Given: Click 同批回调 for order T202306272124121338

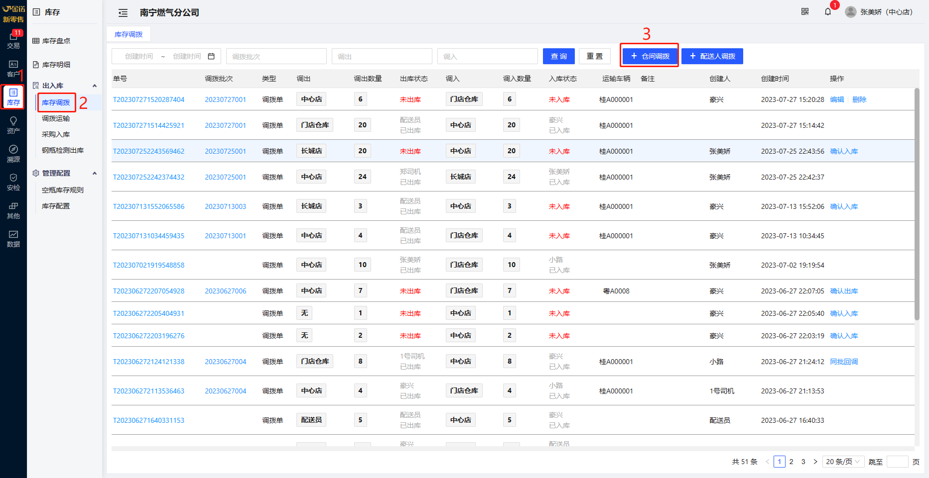Looking at the screenshot, I should point(844,362).
